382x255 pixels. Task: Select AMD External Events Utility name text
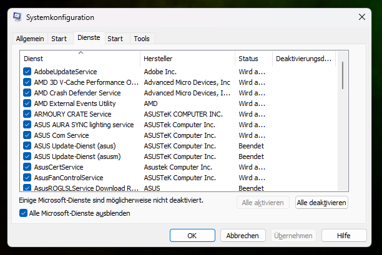point(75,103)
